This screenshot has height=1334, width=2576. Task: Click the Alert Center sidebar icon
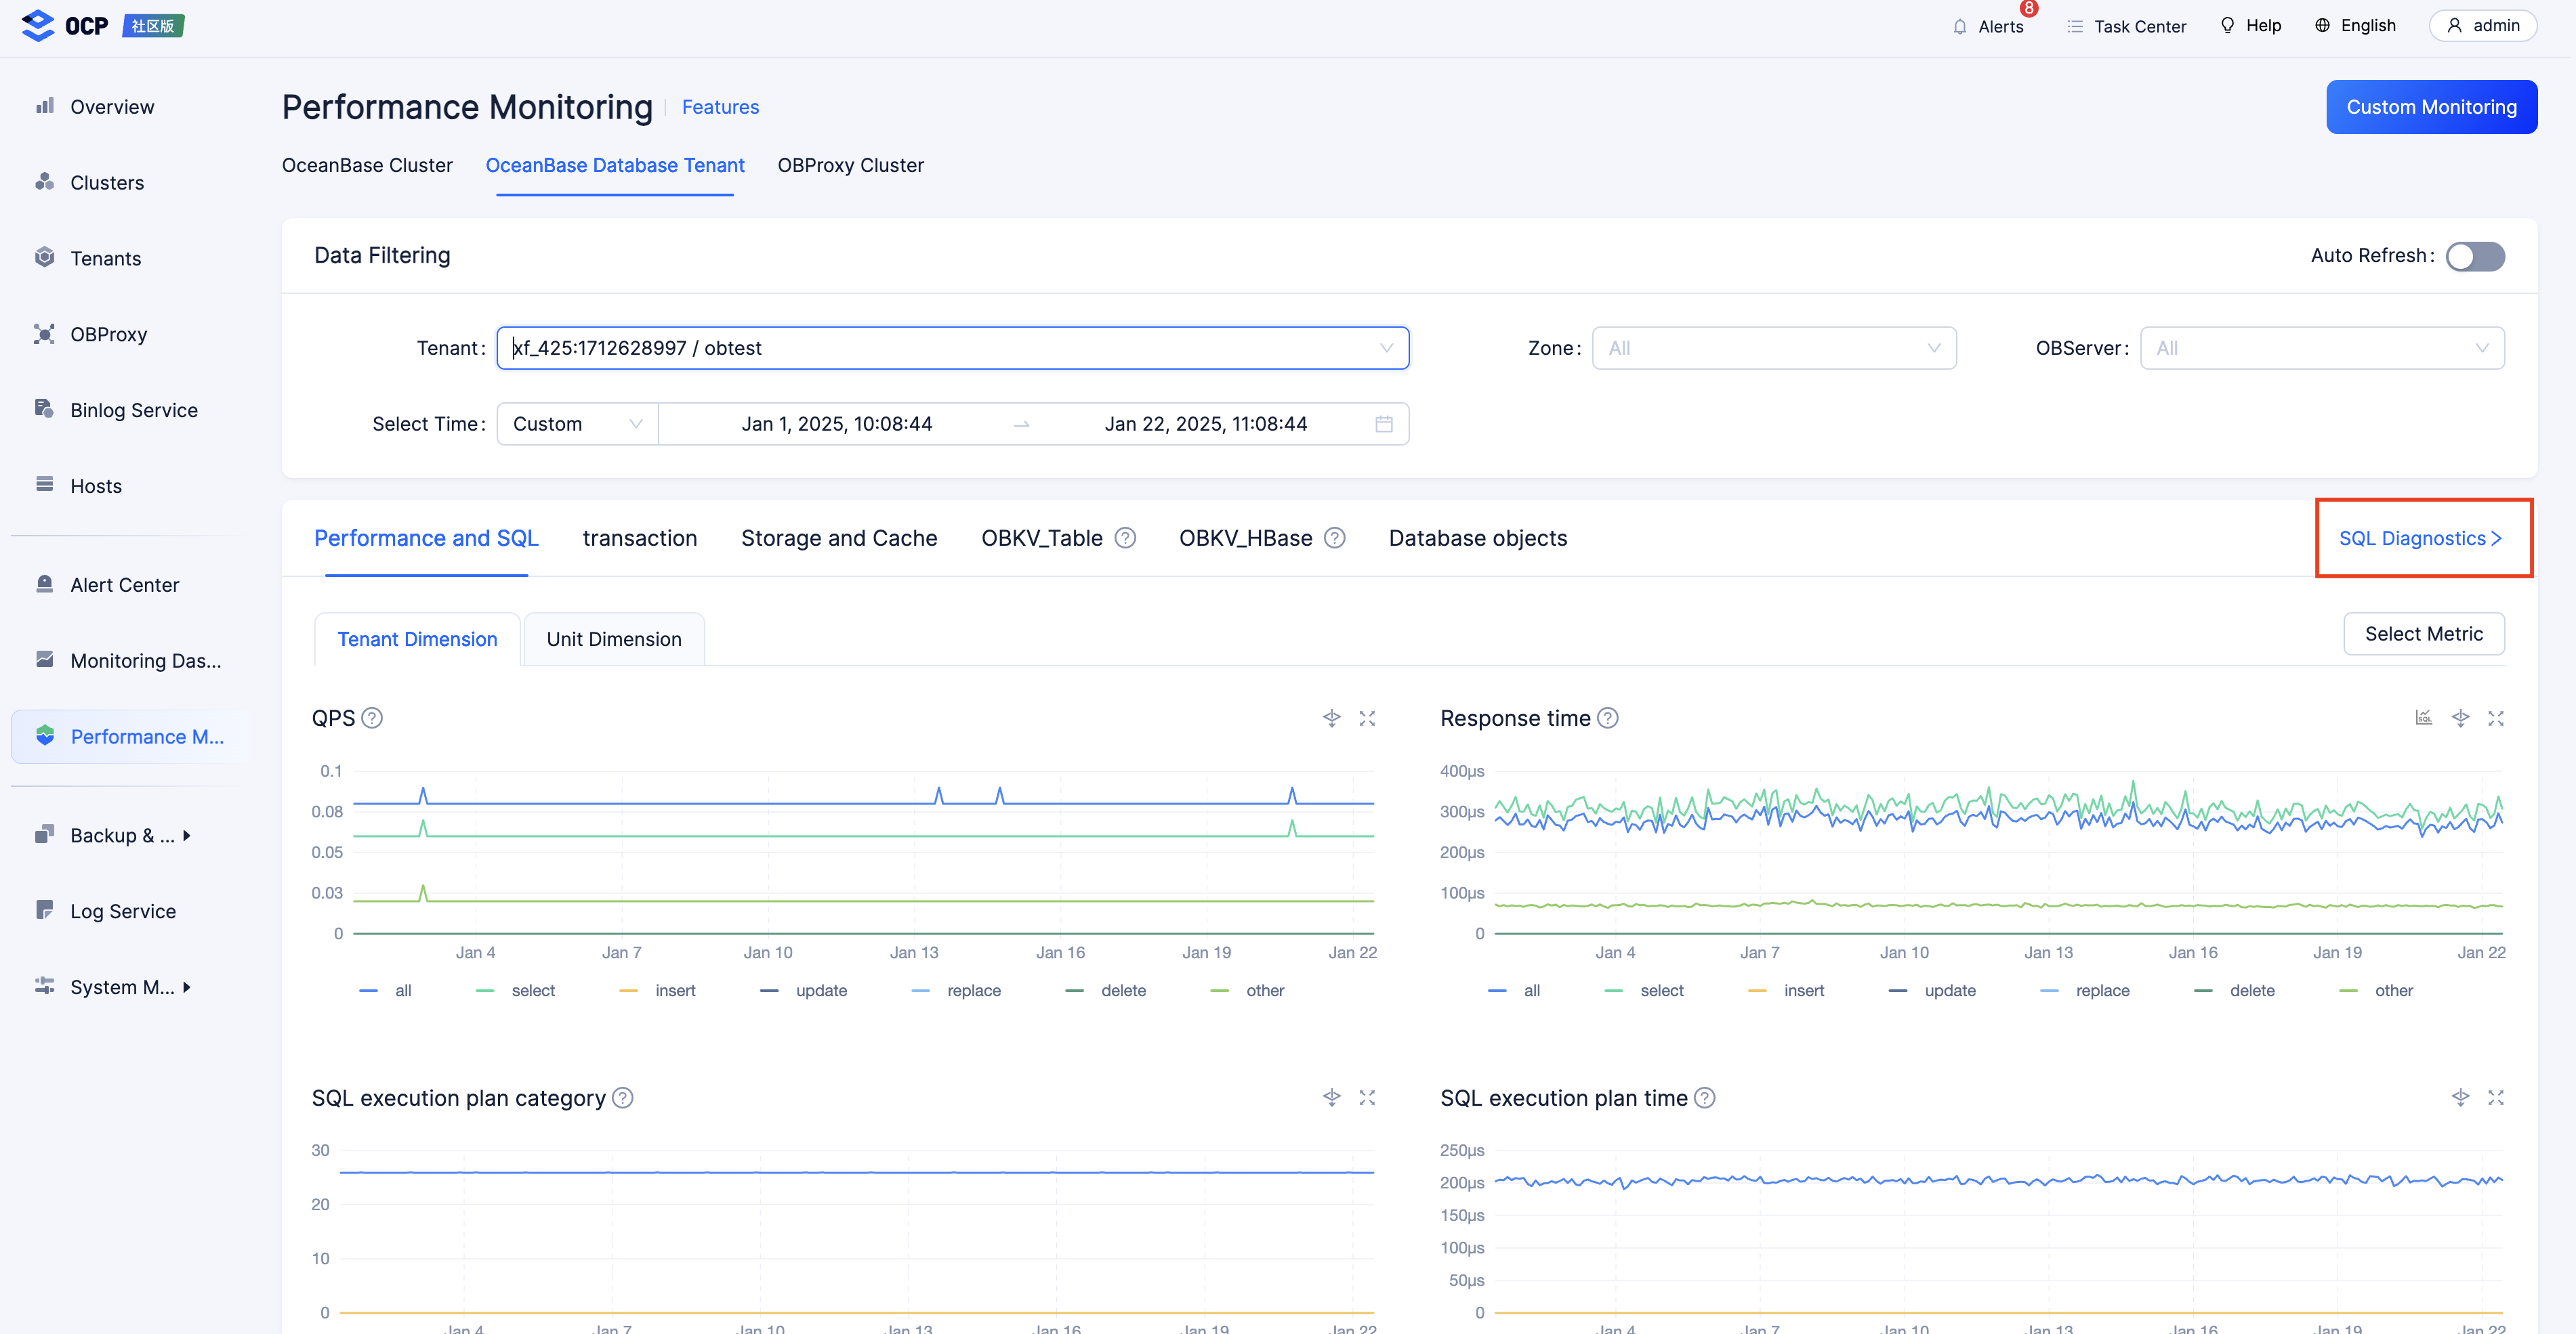(44, 584)
